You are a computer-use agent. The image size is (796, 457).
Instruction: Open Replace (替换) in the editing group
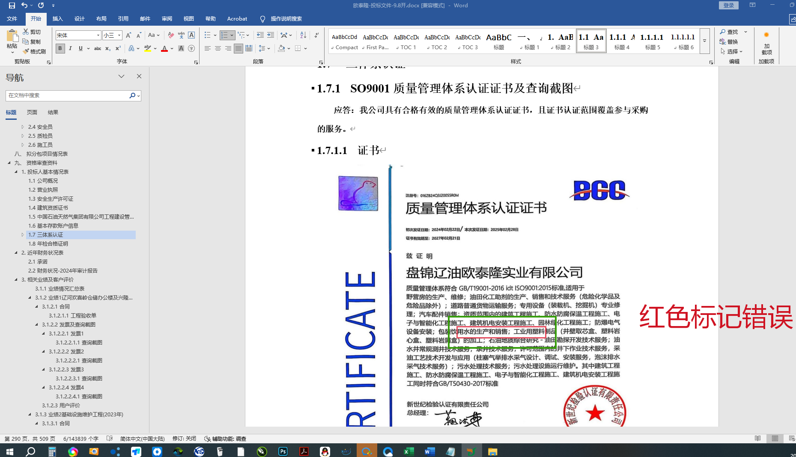[729, 42]
